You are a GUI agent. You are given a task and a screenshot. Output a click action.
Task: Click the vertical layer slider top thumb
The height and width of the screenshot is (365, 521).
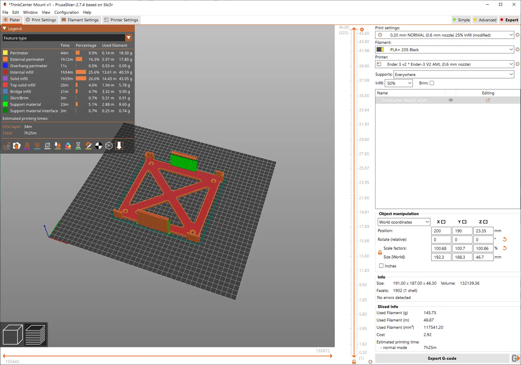(354, 29)
